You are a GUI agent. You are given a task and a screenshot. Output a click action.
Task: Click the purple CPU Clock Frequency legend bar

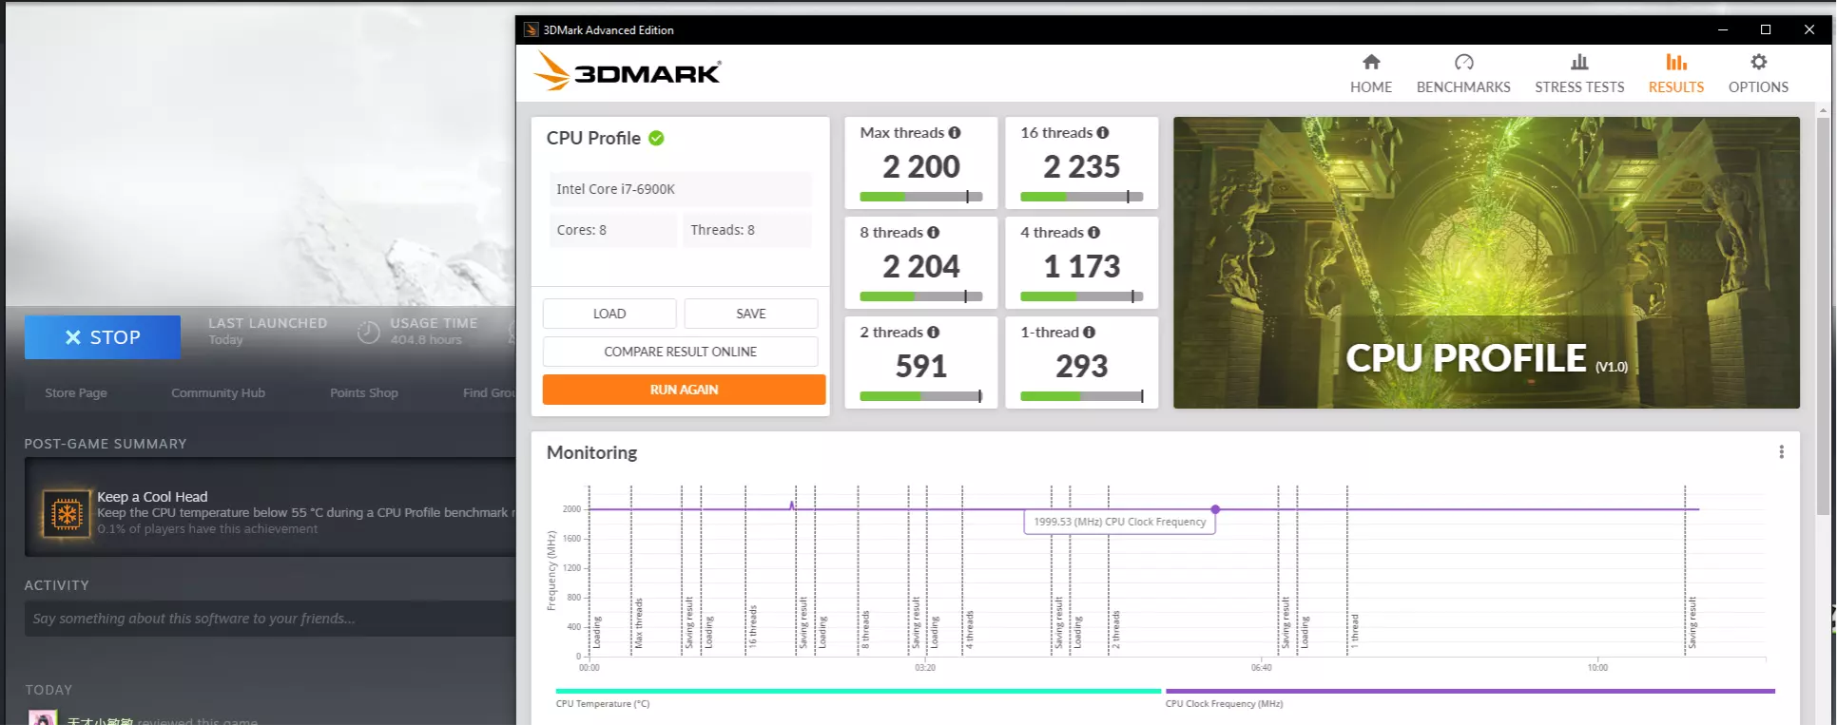pyautogui.click(x=1470, y=692)
